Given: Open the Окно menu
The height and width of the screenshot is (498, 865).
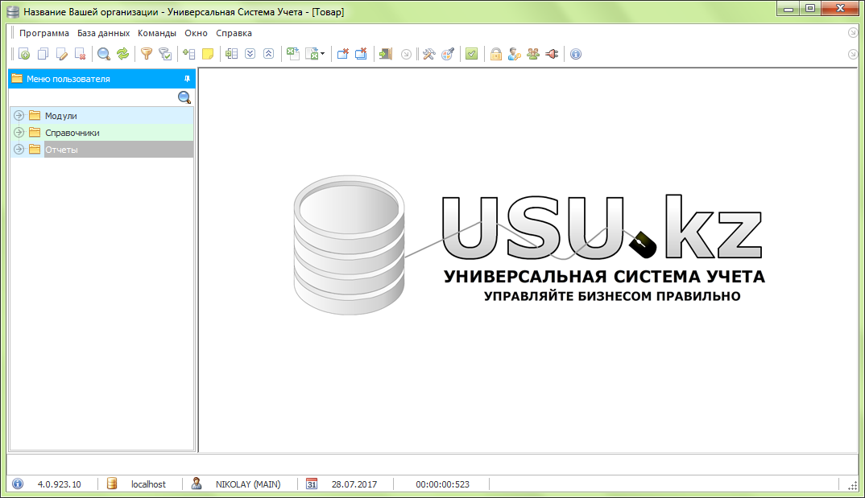Looking at the screenshot, I should point(196,33).
